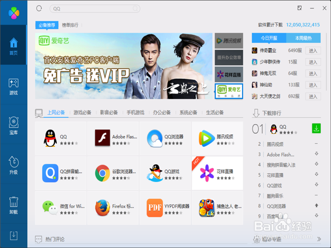Screen dimensions: 331x248
Task: Open the Firefox app tile
Action: click(x=113, y=208)
